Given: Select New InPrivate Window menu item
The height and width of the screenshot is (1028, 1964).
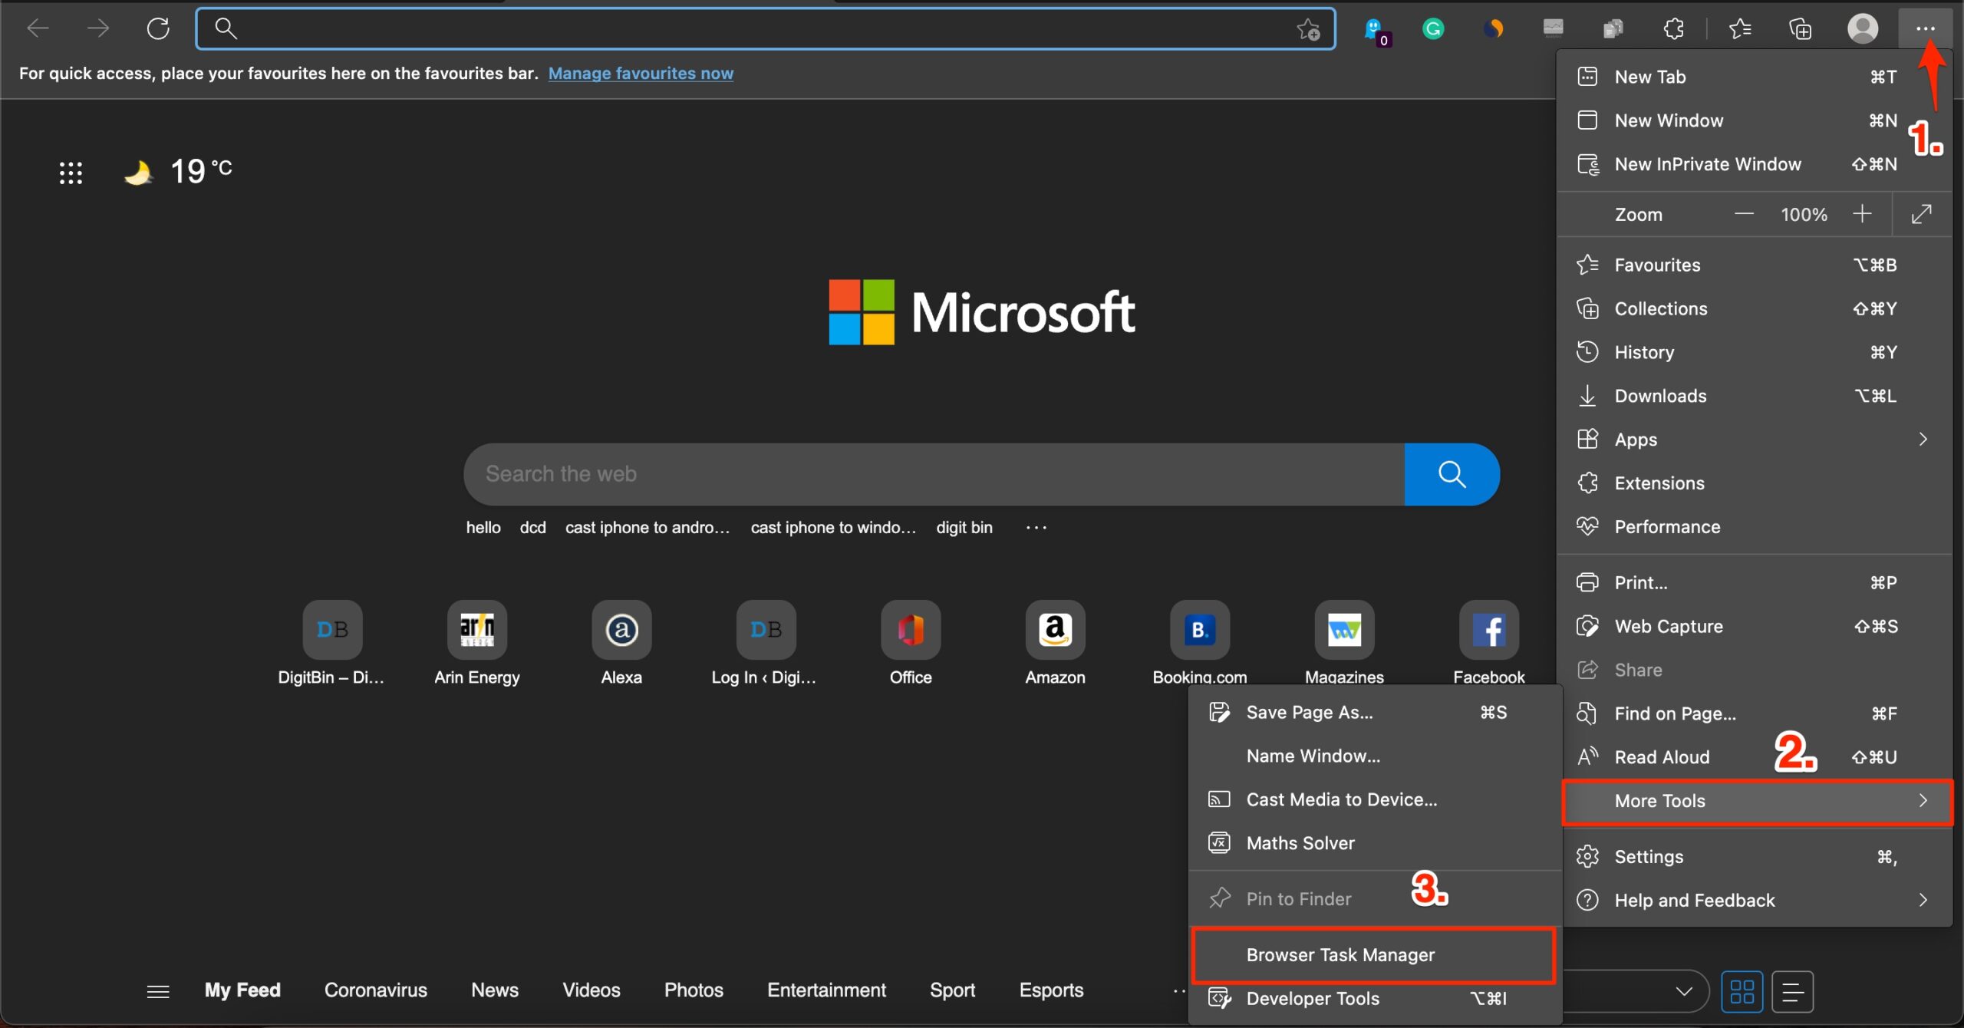Looking at the screenshot, I should pyautogui.click(x=1755, y=164).
